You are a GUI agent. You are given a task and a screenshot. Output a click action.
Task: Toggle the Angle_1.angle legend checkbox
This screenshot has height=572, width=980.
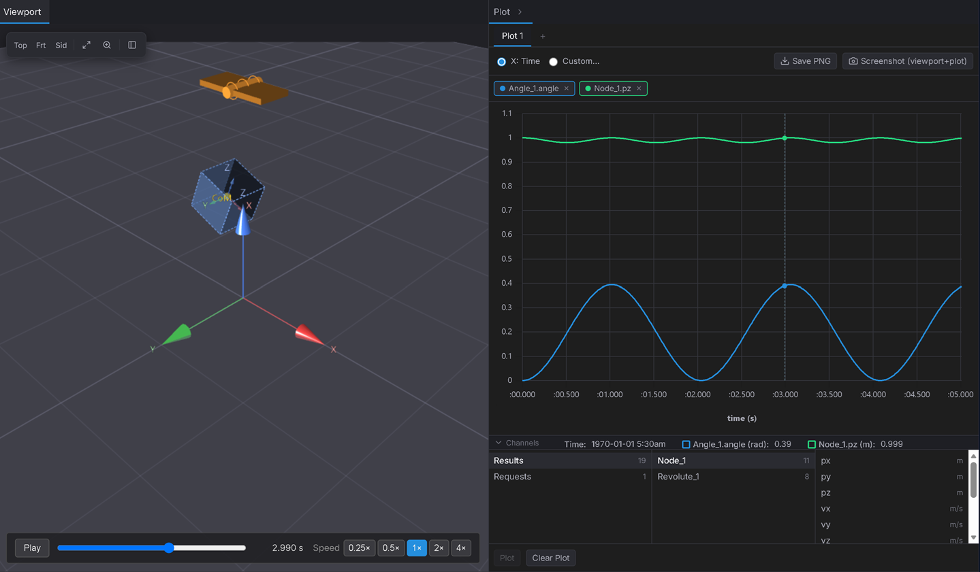pos(686,444)
